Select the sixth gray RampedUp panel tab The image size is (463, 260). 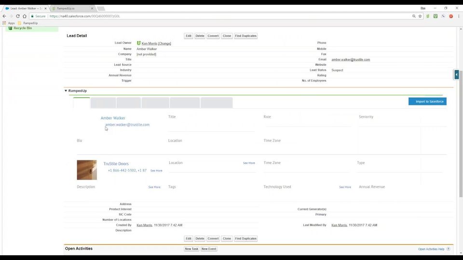217,103
